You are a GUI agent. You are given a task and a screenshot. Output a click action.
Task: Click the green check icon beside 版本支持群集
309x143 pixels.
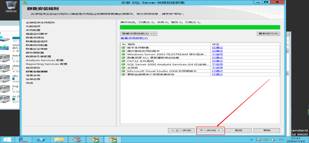click(123, 47)
